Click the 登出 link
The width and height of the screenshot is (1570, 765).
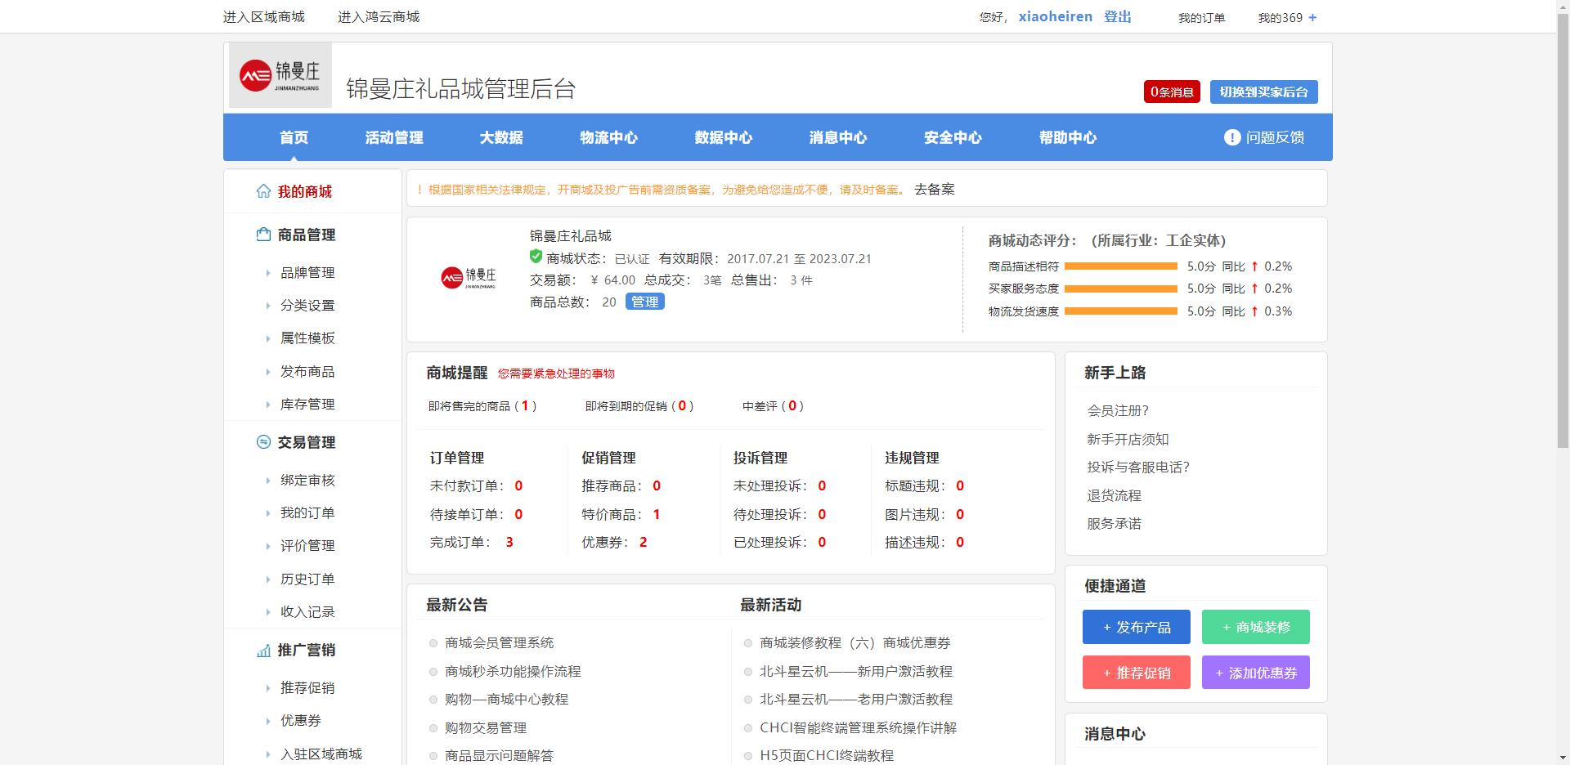click(x=1117, y=16)
